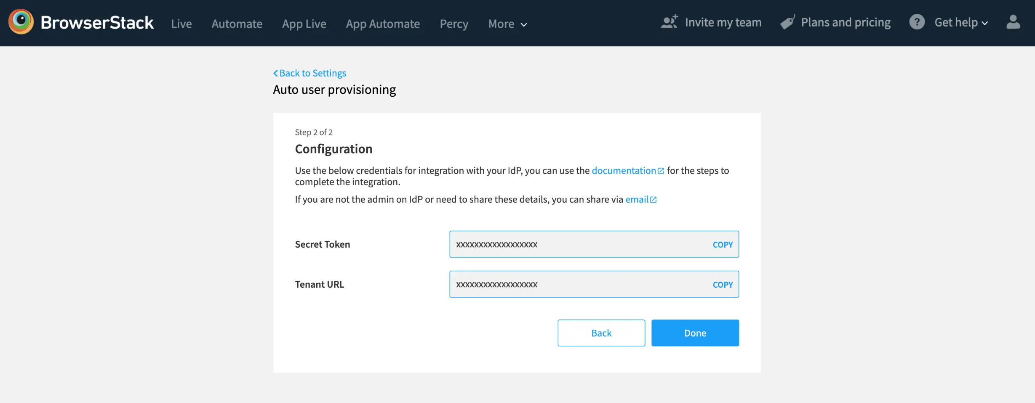Open Percy from the top navigation
Screen dimensions: 1035x403
click(x=454, y=24)
